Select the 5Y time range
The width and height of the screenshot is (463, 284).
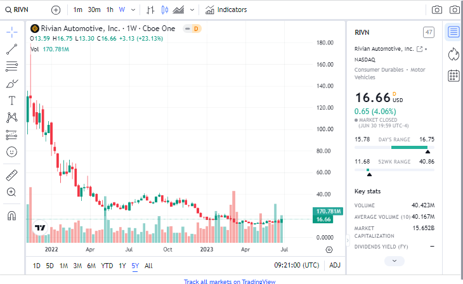point(135,266)
